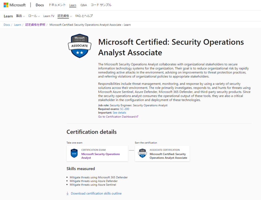Screen dimensions: 261x200
Task: Select コードサンプル in the top navigation
Action: pyautogui.click(x=101, y=5)
